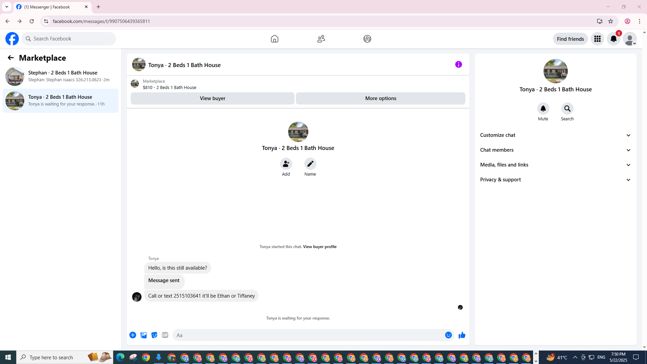Viewport: 647px width, 364px height.
Task: Select the Messenger Facebook browser tab
Action: [x=53, y=7]
